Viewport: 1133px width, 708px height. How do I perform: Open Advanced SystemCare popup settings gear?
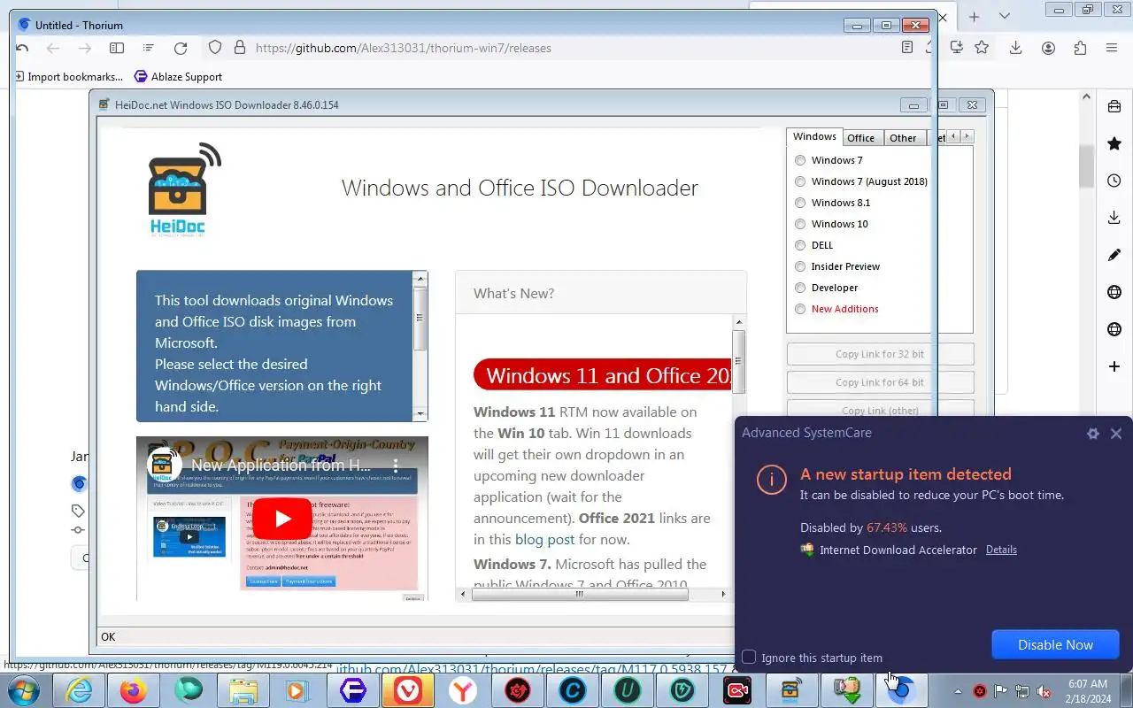[1093, 434]
